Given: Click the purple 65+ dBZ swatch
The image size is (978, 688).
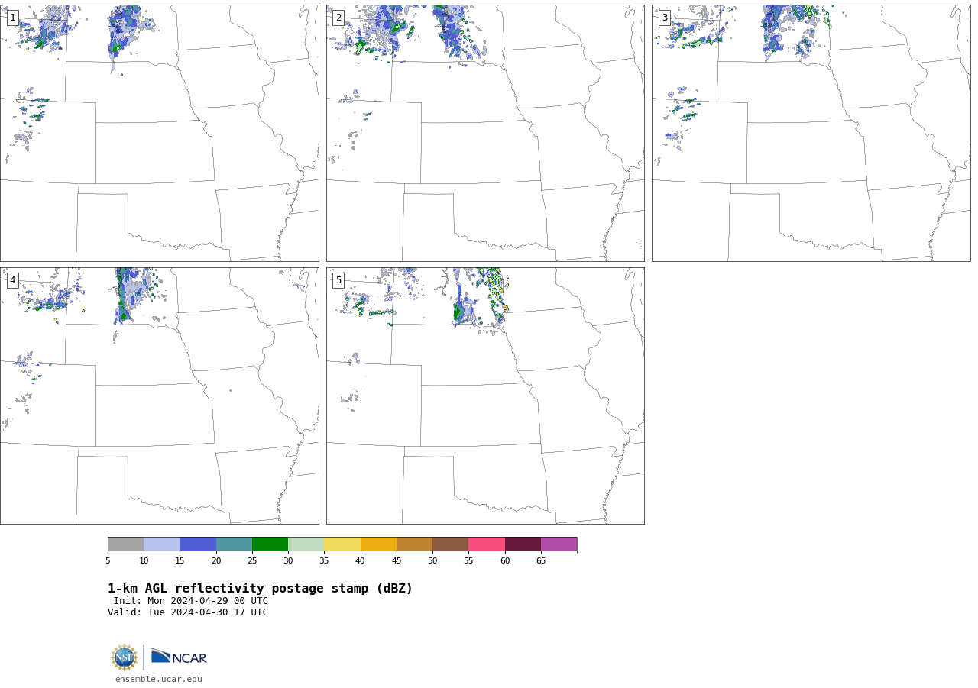Looking at the screenshot, I should coord(559,544).
